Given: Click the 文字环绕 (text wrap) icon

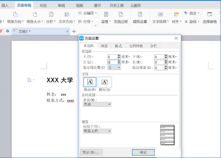Looking at the screenshot, I should point(161,14).
